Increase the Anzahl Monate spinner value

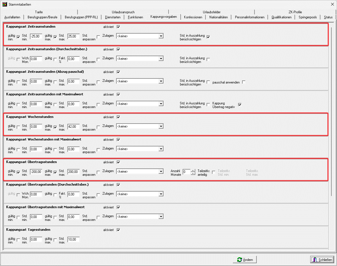point(193,170)
